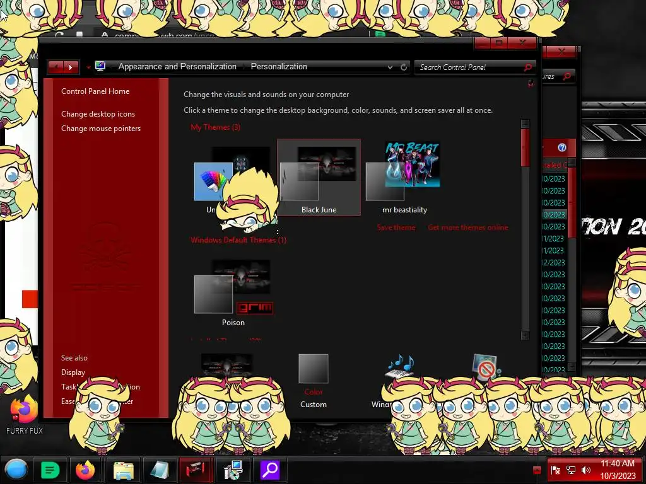Open Control Panel Home
The height and width of the screenshot is (484, 646).
pos(95,91)
